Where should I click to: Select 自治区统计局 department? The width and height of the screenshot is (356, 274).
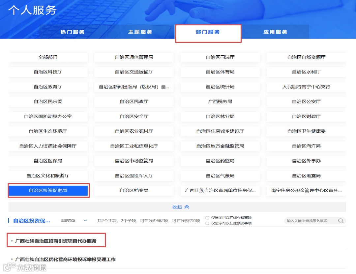pos(220,87)
